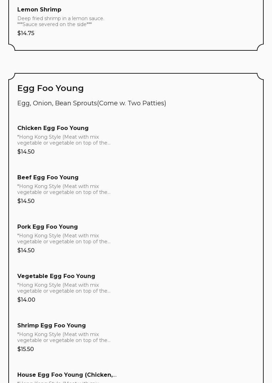Open Vegetable Egg Foo Young item
The width and height of the screenshot is (272, 383).
click(56, 276)
